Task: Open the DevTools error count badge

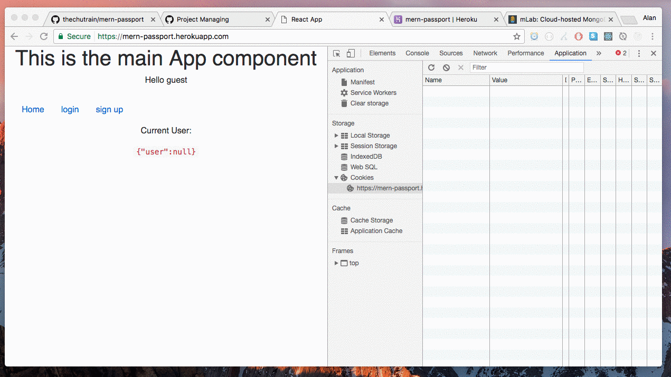Action: (621, 53)
